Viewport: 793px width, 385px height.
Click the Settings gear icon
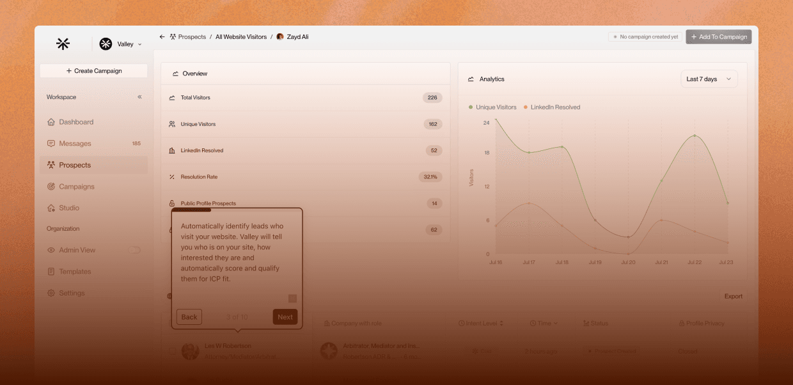[x=51, y=293]
